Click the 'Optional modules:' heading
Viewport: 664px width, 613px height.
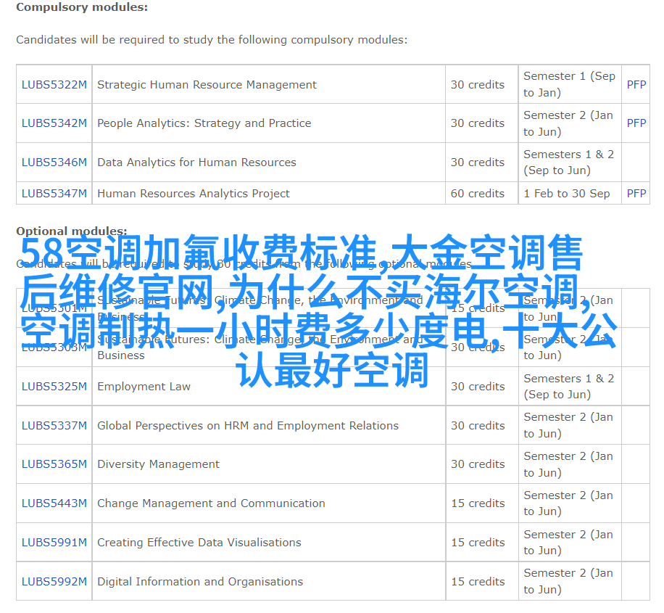[72, 231]
